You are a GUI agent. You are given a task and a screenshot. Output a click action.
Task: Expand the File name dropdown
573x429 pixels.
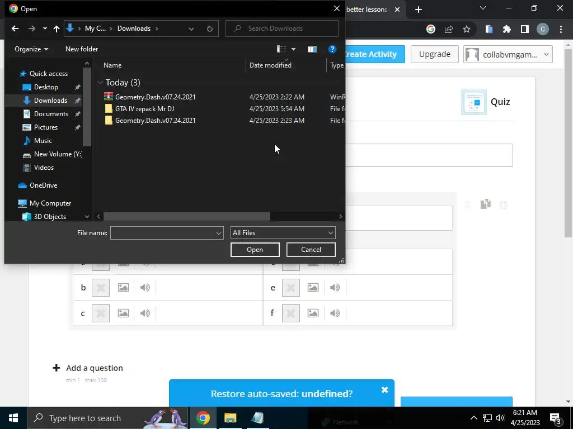[x=219, y=233]
